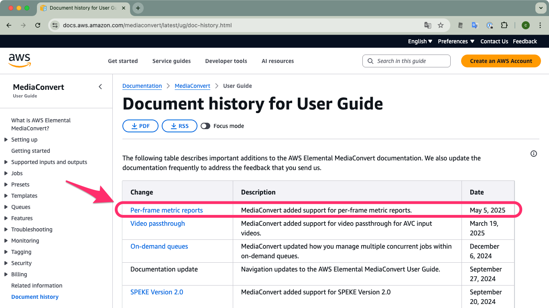
Task: Expand the Supported inputs and outputs section
Action: pyautogui.click(x=6, y=162)
